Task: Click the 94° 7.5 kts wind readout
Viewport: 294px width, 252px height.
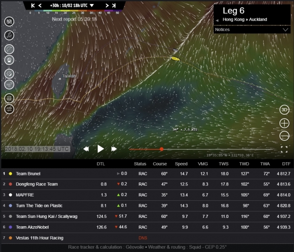Action: coord(185,129)
